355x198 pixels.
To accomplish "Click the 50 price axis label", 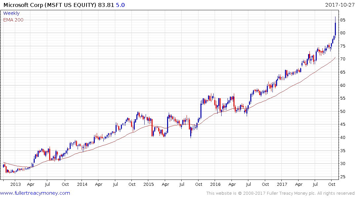I will click(x=342, y=111).
